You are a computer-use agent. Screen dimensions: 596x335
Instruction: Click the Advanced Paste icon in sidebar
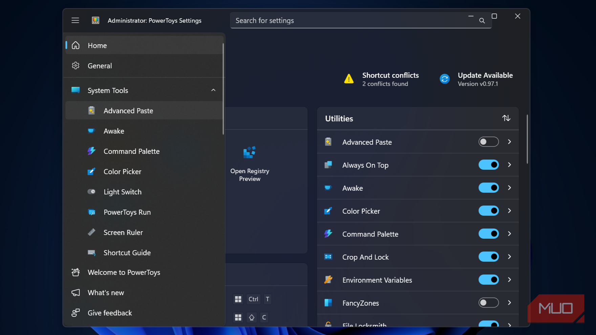[x=91, y=111]
